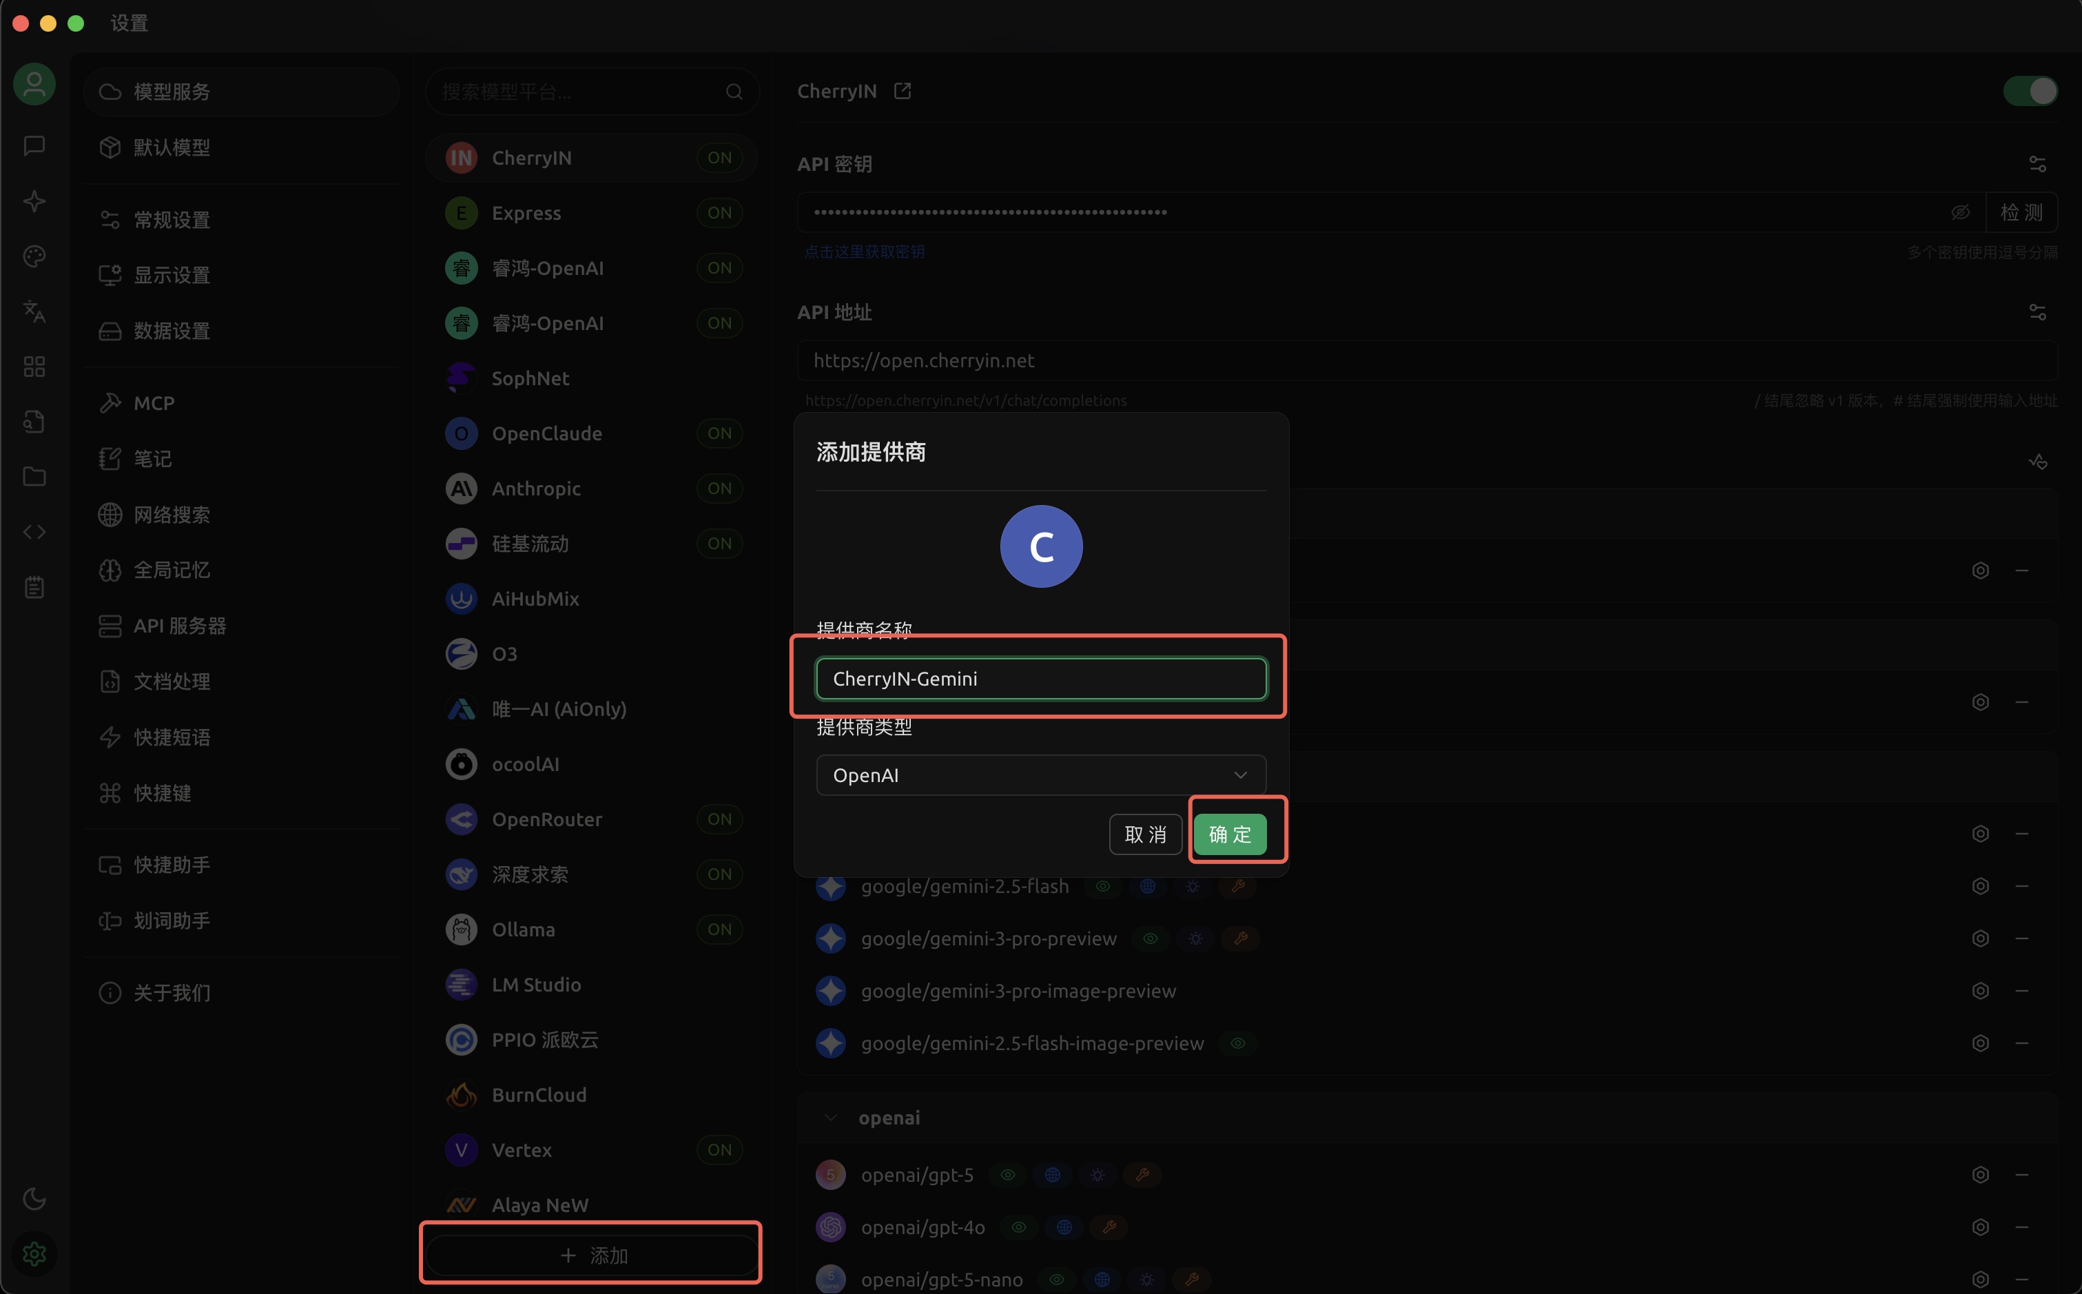This screenshot has height=1294, width=2082.
Task: Click the 取消 cancel button
Action: 1145,834
